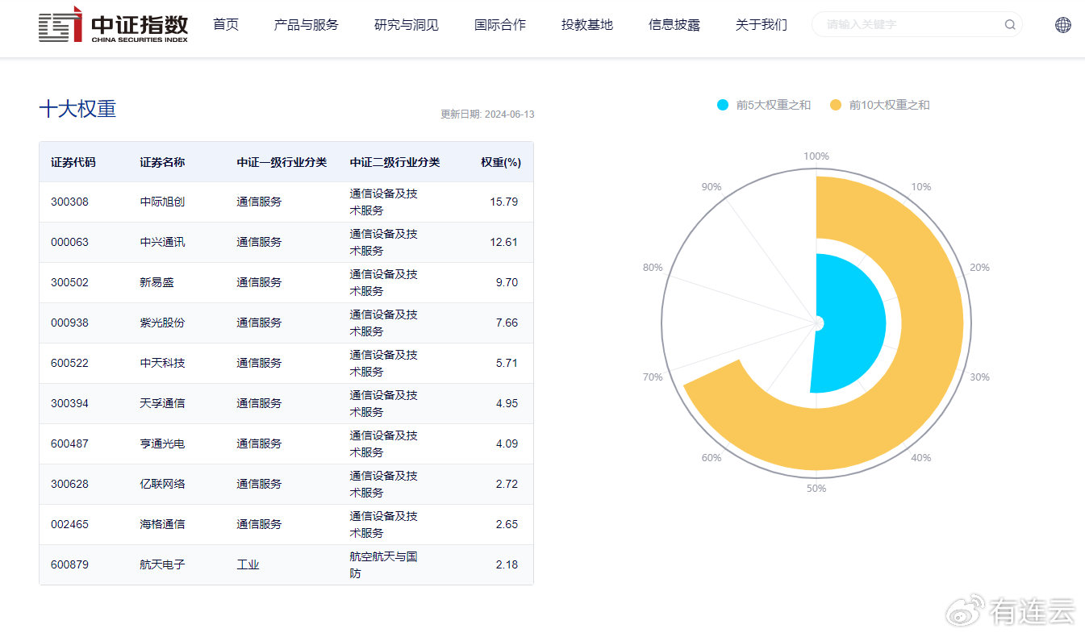Click security code 300502

69,282
